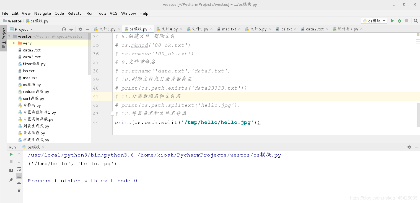The height and width of the screenshot is (203, 420).
Task: Open the 1: Project side tool tab
Action: click(4, 38)
